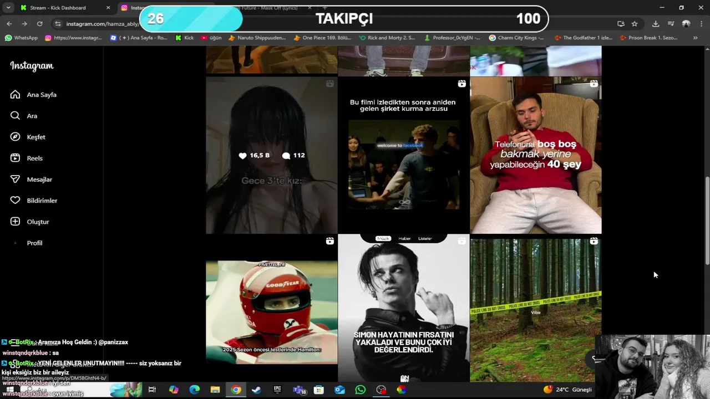
Task: Expand more bookmarks chevron
Action: tap(696, 38)
